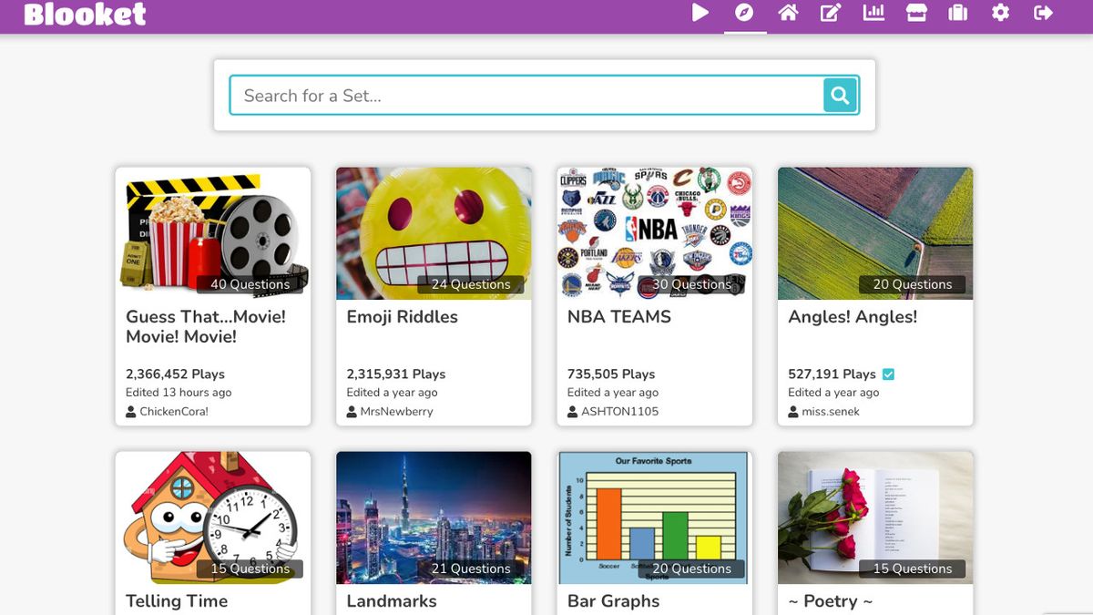Click the magnifying glass search icon
Image resolution: width=1093 pixels, height=615 pixels.
839,95
